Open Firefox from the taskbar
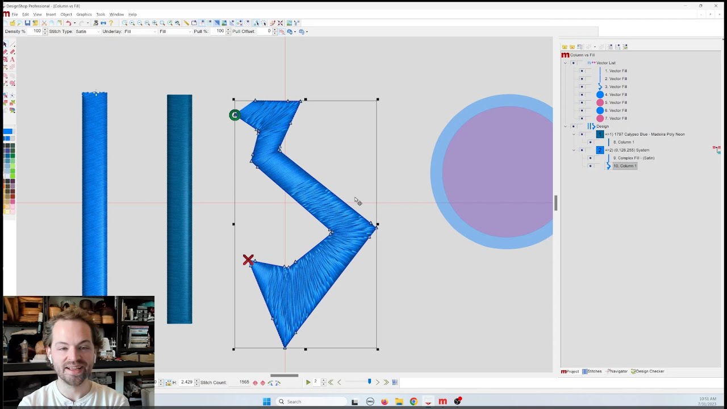Viewport: 727px width, 409px height. click(x=385, y=402)
